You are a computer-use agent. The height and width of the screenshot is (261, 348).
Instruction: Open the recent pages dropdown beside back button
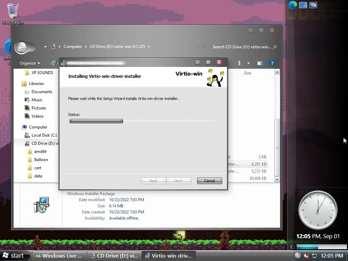[45, 47]
